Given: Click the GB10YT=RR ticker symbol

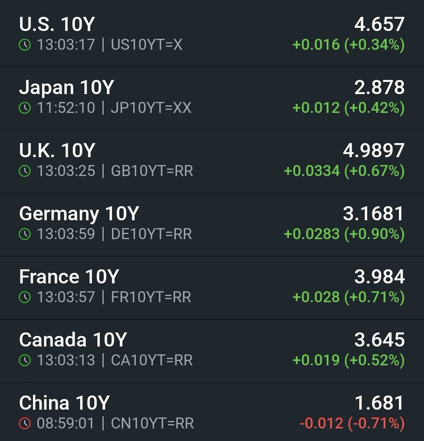Looking at the screenshot, I should click(152, 171).
